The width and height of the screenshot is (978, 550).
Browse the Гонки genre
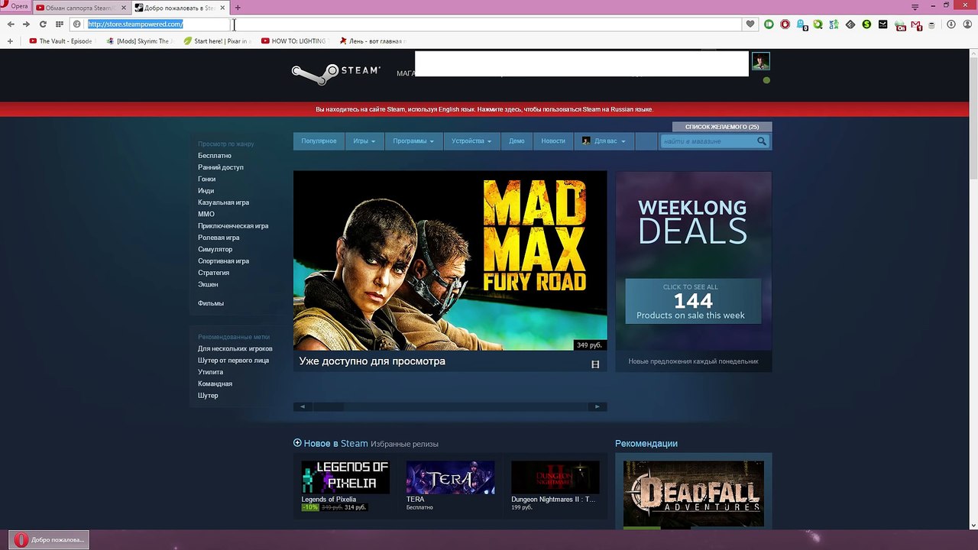[x=206, y=179]
